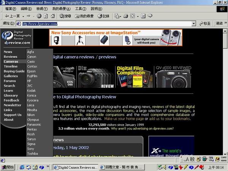228x171 pixels.
Task: Click the address bar URL field
Action: click(106, 24)
